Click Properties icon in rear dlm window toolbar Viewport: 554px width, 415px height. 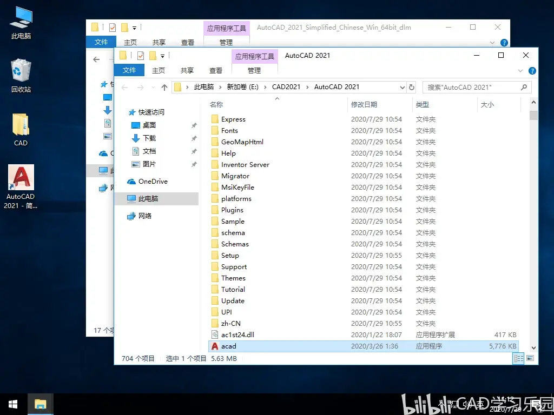113,27
